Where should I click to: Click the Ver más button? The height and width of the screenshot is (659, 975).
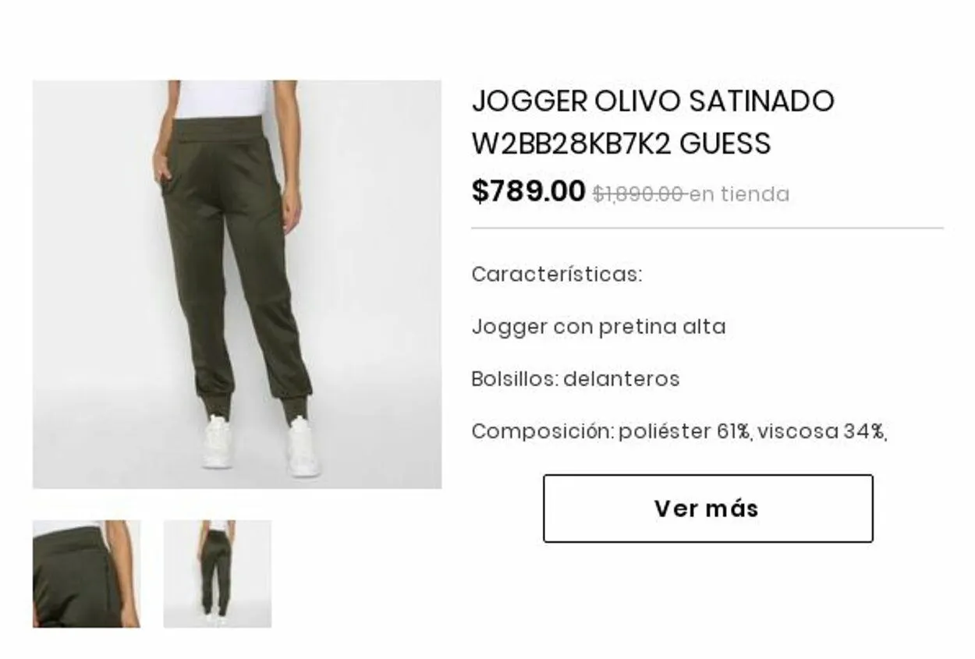707,508
